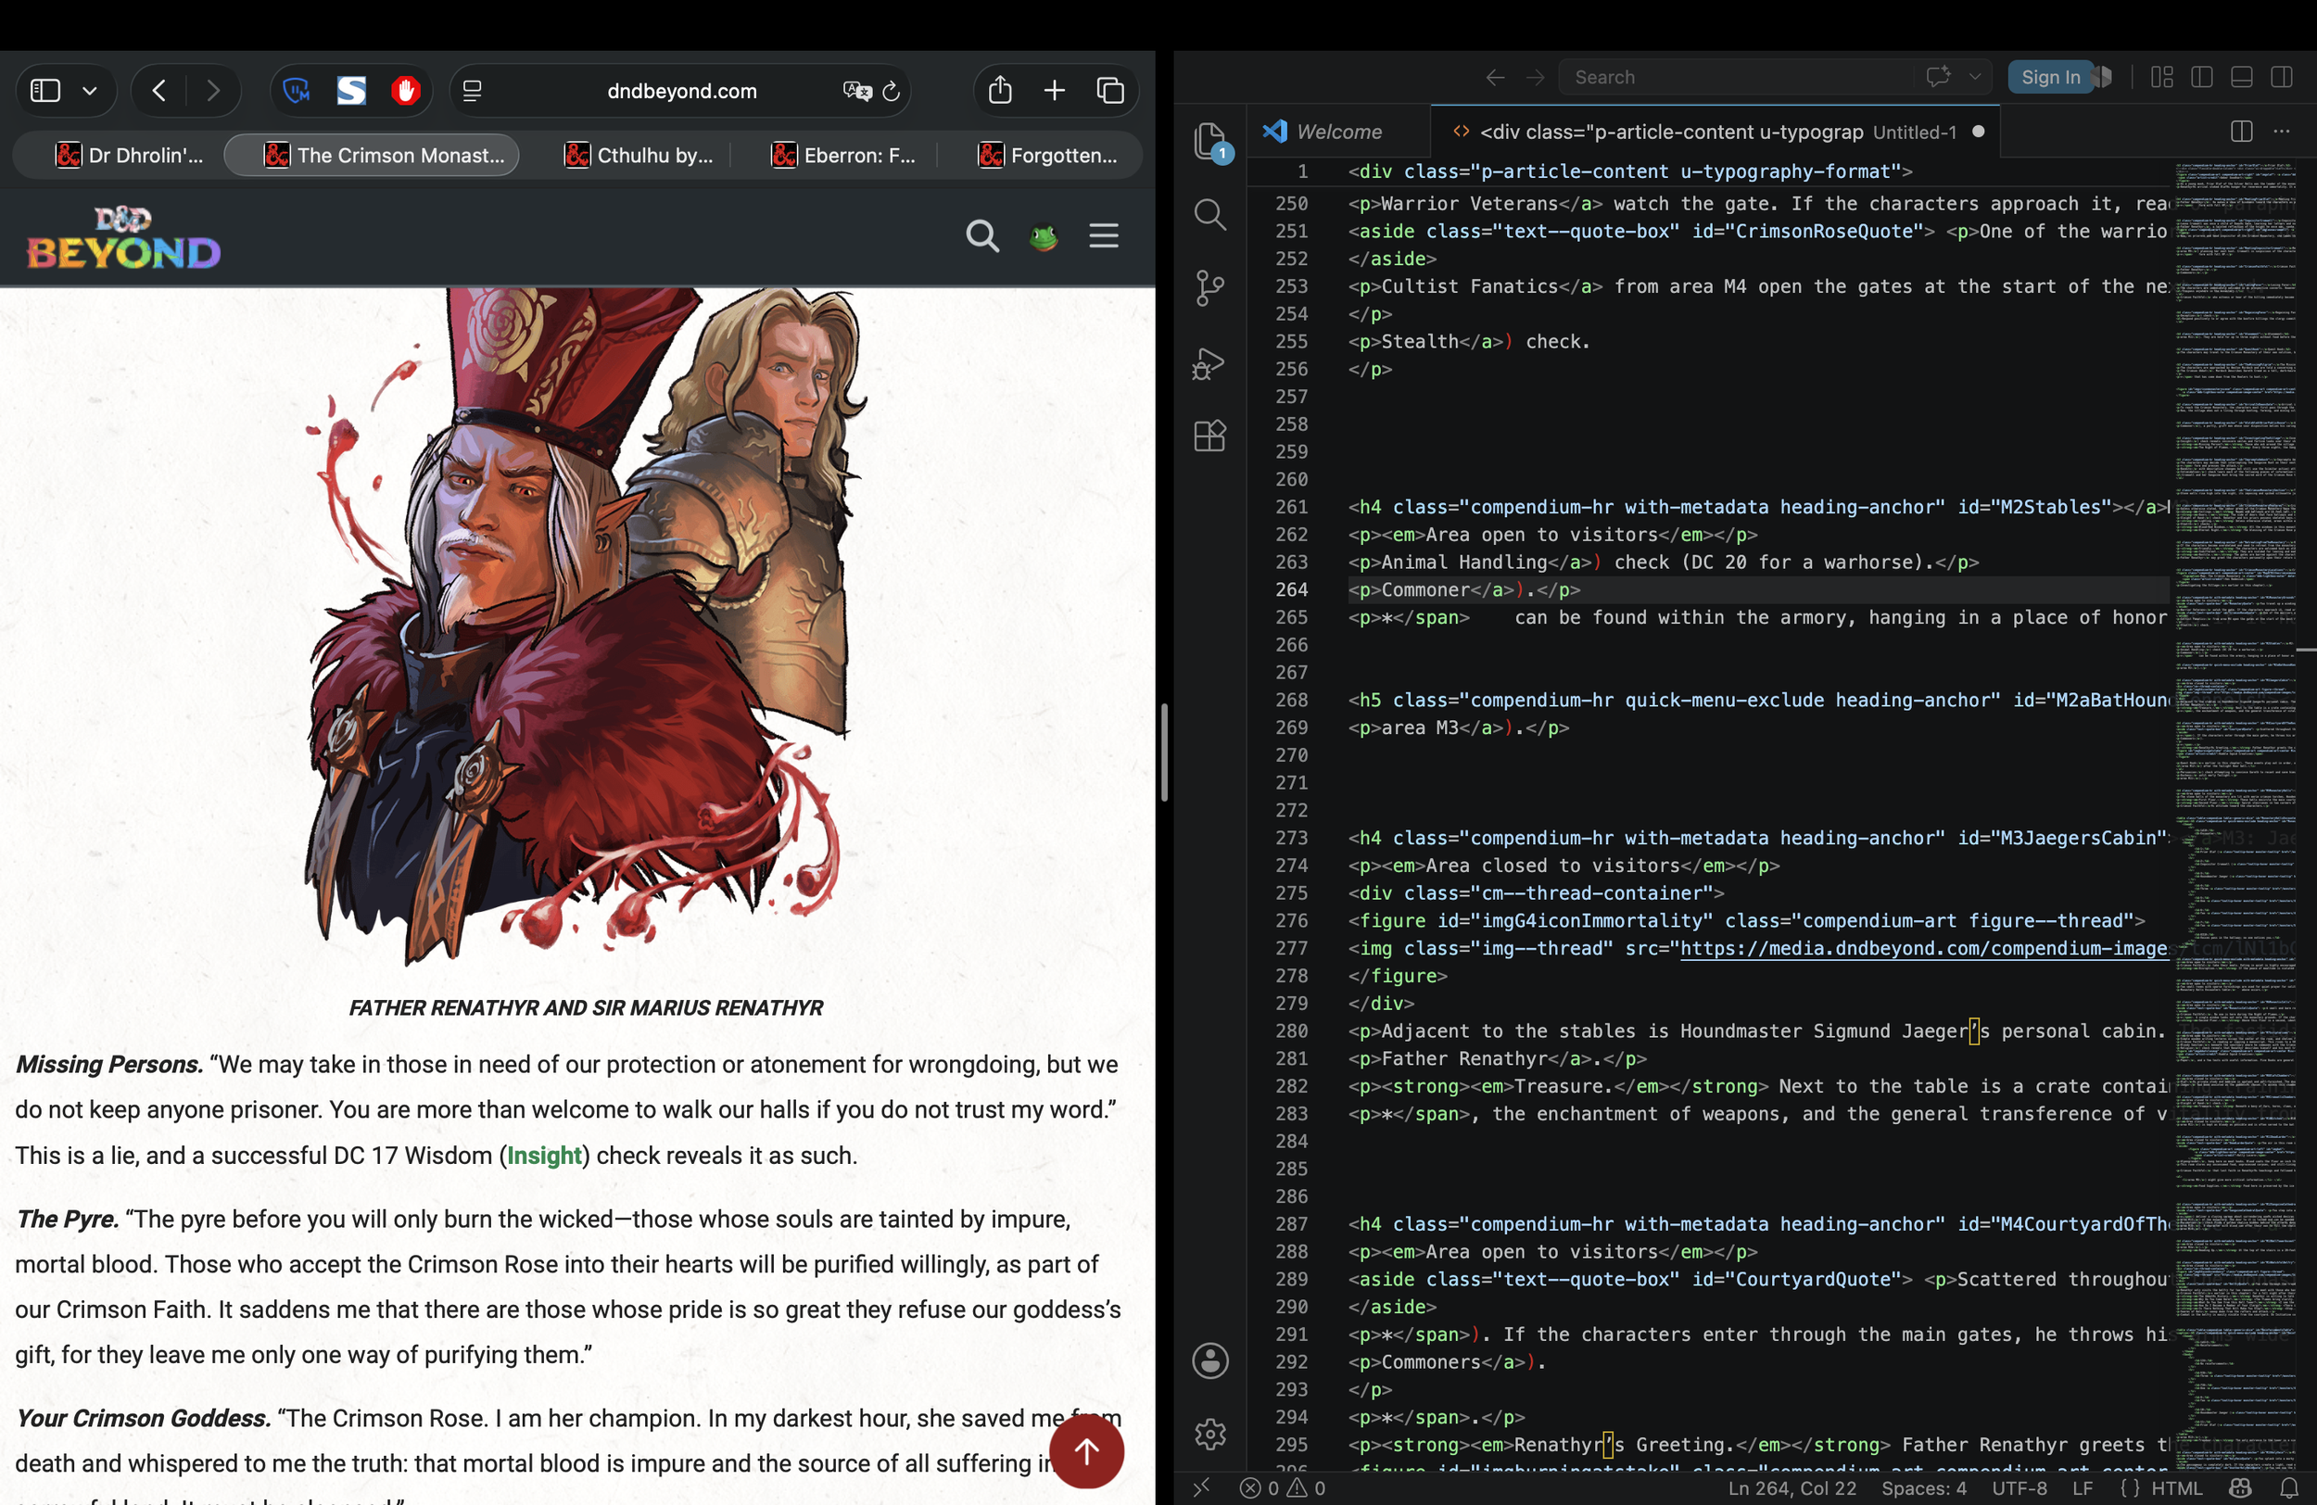Open a new Safari tab
The image size is (2317, 1505).
point(1055,91)
